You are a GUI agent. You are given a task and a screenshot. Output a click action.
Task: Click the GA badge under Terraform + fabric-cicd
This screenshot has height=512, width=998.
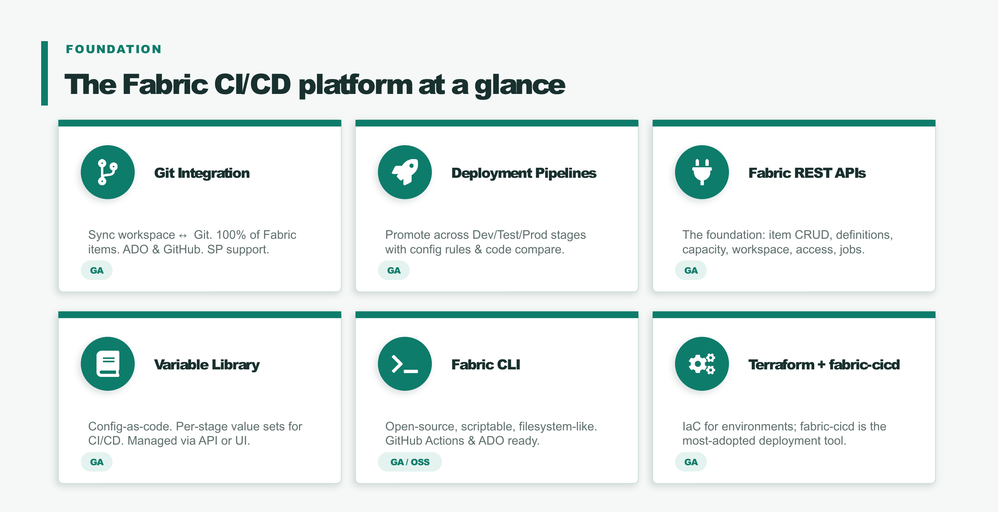coord(691,461)
